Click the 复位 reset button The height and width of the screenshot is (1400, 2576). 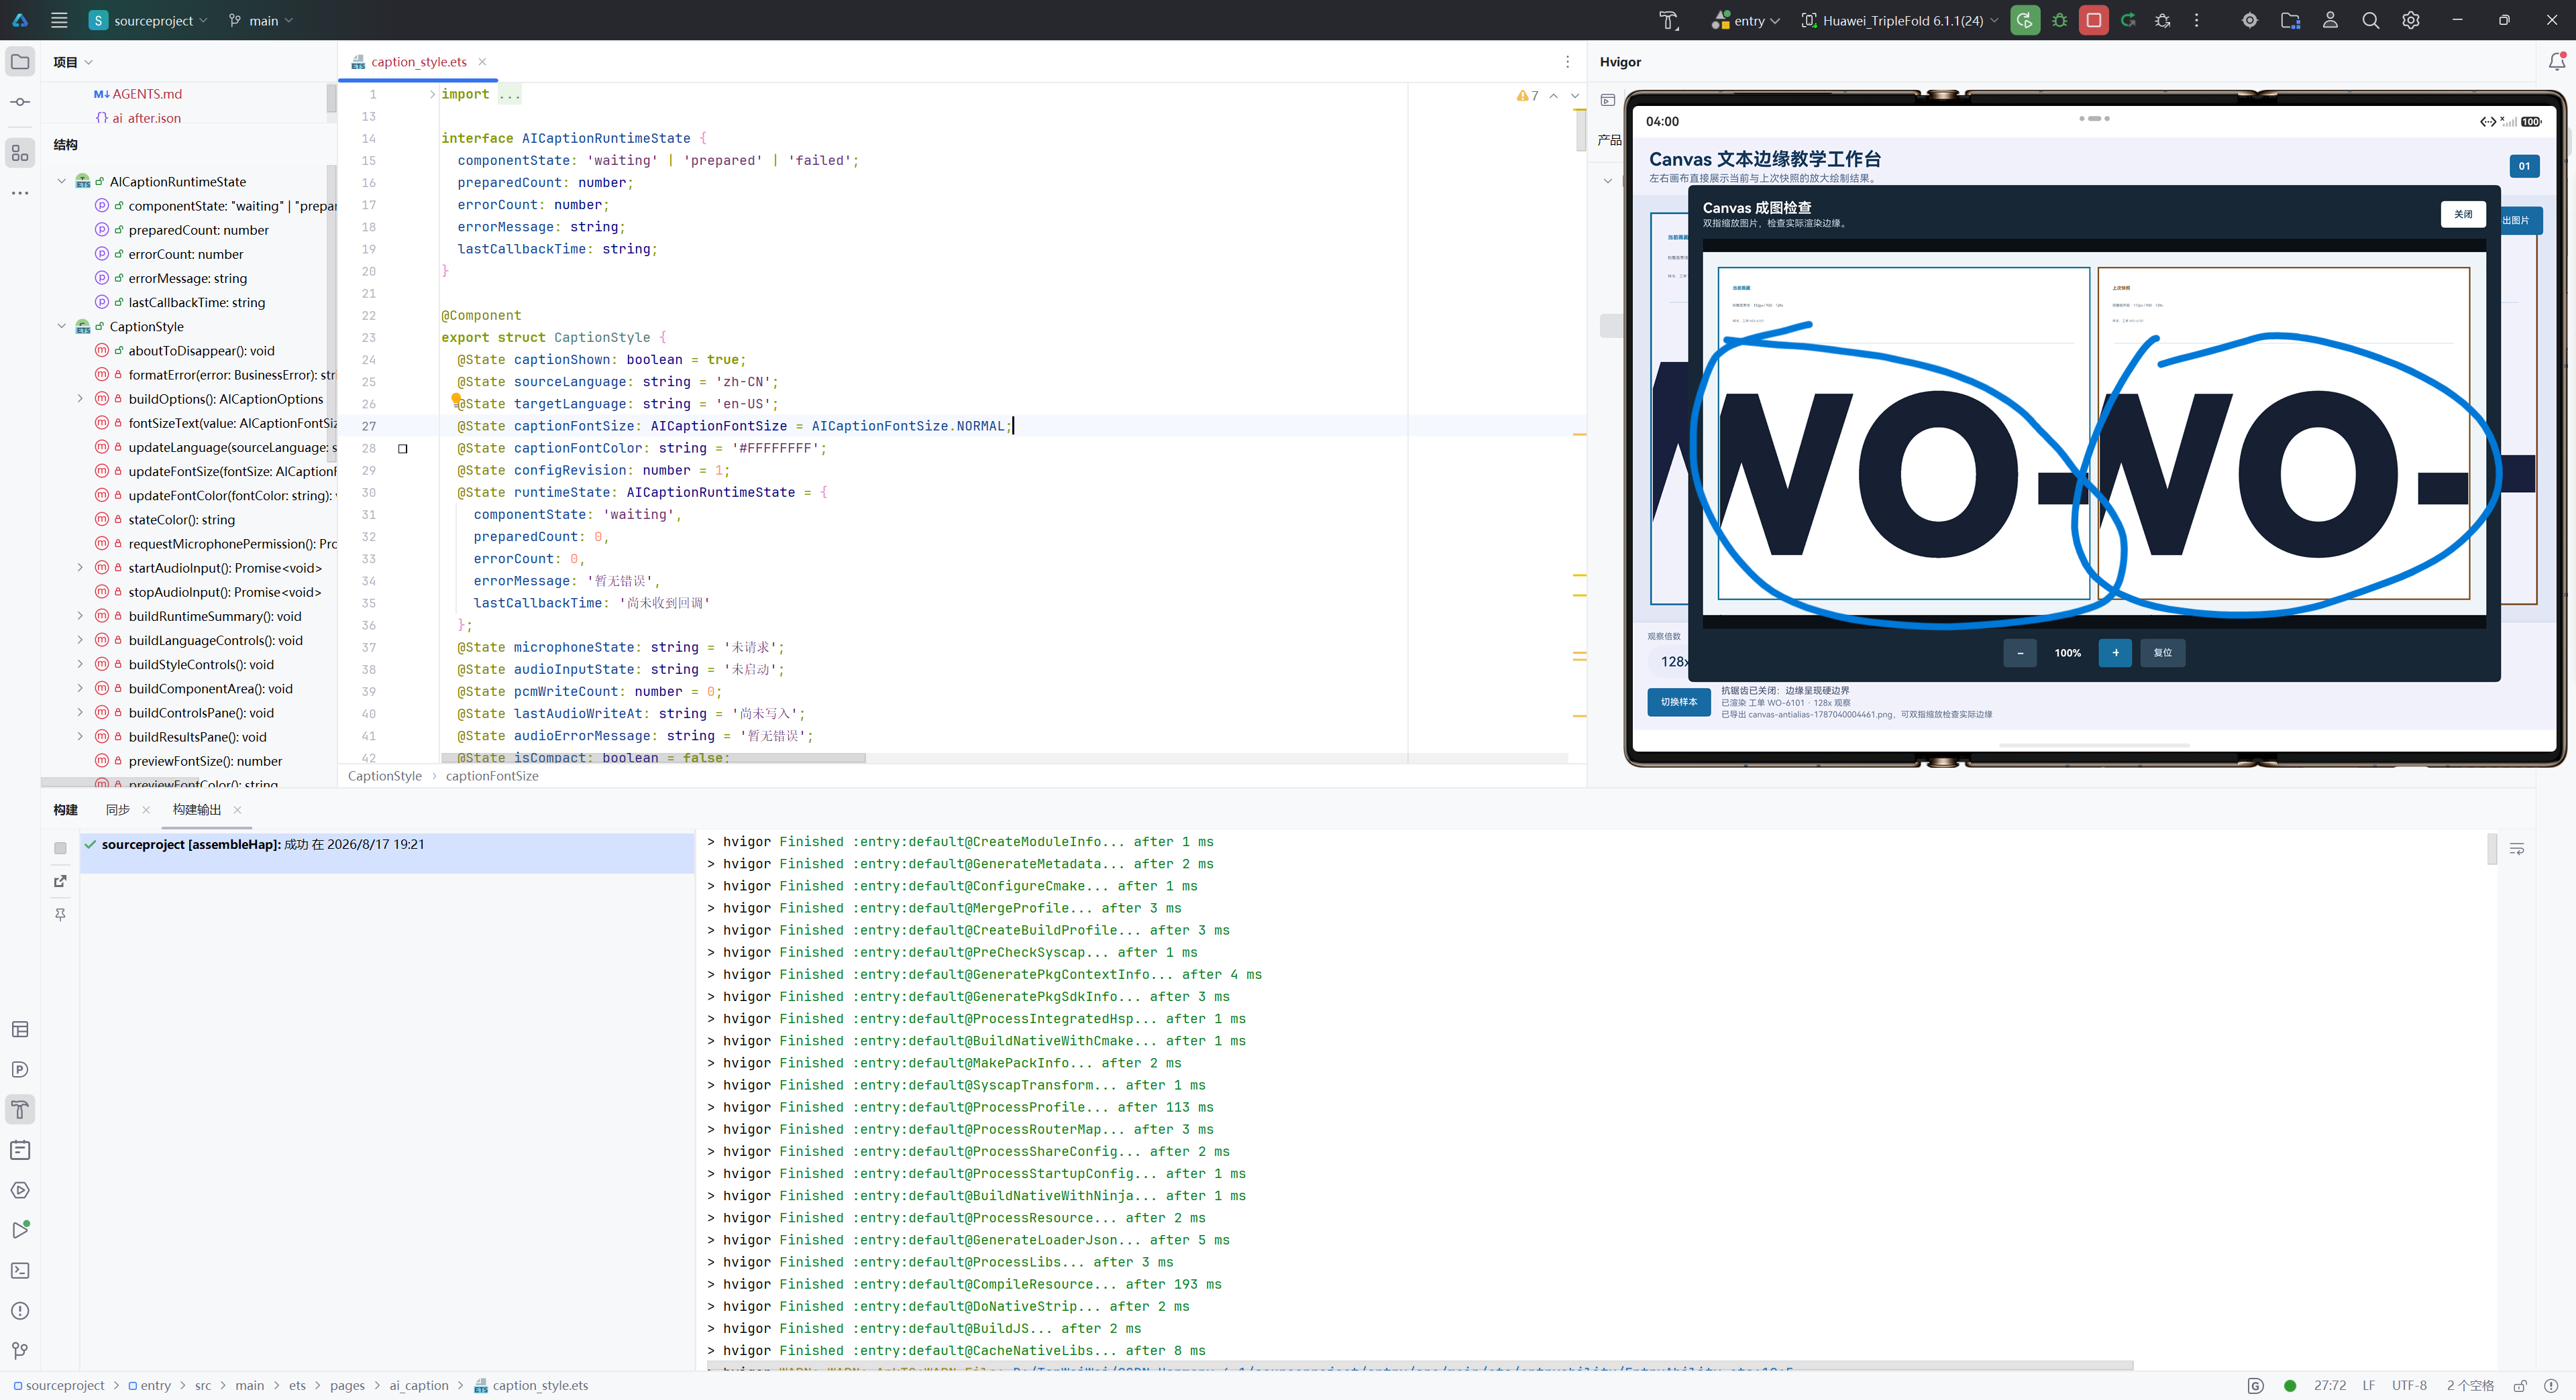[x=2162, y=652]
